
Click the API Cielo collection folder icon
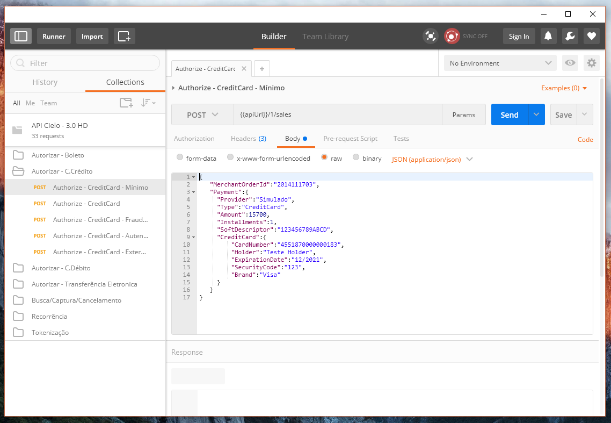(x=17, y=130)
